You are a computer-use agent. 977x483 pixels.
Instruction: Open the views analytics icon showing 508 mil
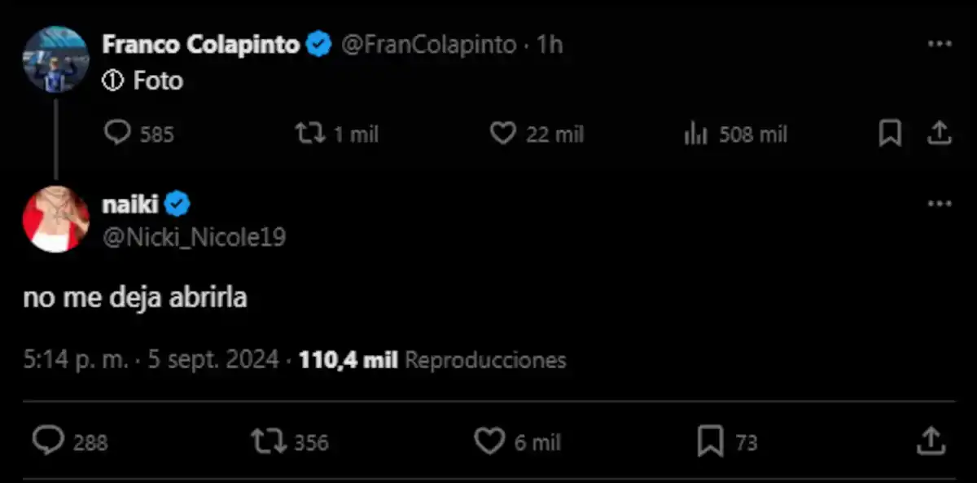click(696, 134)
